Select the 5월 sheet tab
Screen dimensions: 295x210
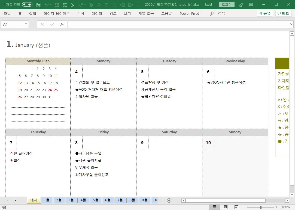click(96, 200)
